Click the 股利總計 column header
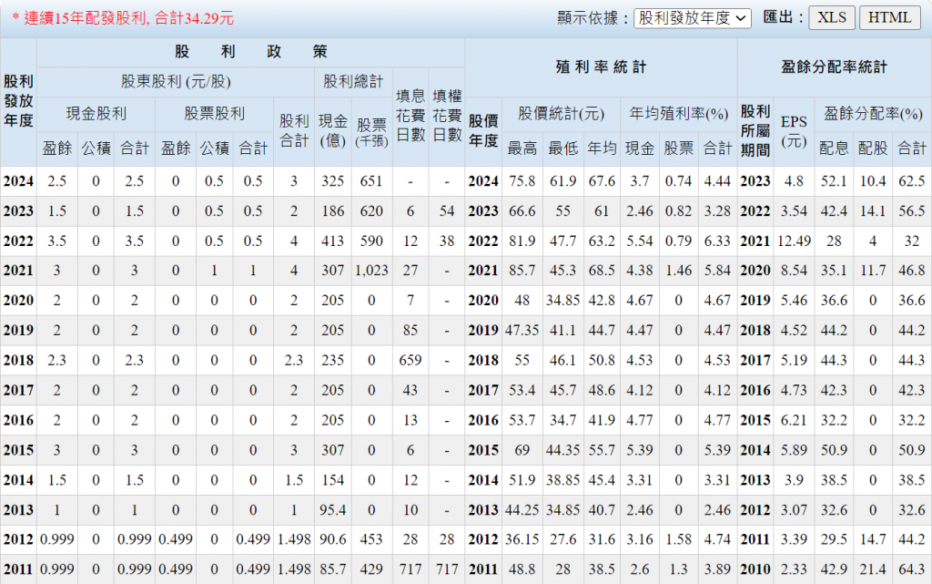 pyautogui.click(x=352, y=81)
